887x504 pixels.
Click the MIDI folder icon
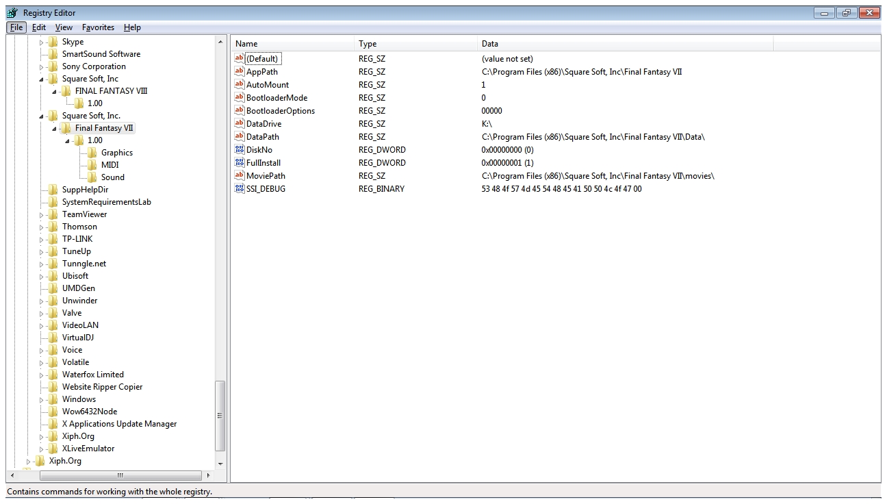(x=92, y=165)
